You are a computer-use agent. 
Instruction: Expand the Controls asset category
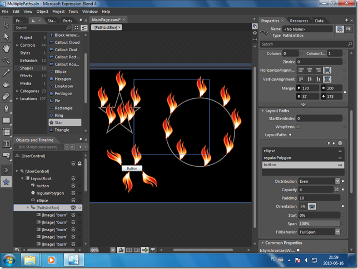17,45
